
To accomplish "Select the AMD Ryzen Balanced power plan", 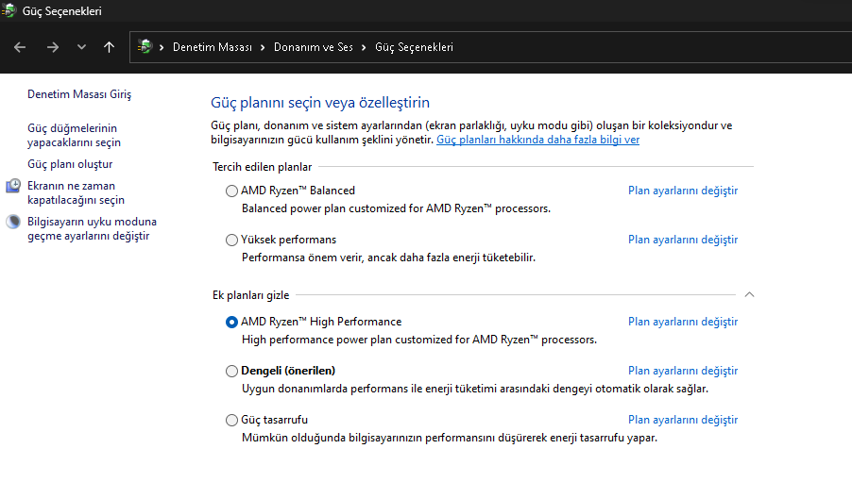I will pos(231,191).
